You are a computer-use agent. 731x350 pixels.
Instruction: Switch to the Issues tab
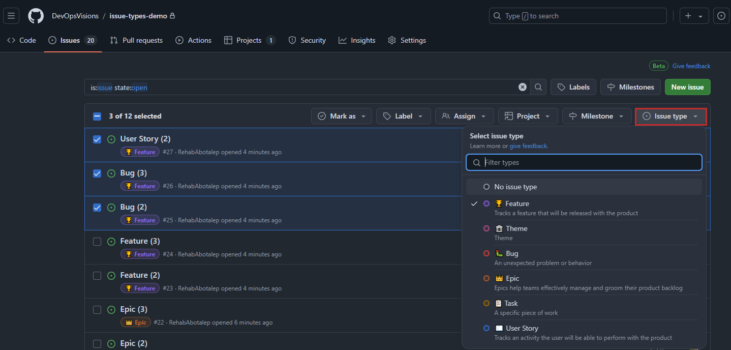point(73,40)
